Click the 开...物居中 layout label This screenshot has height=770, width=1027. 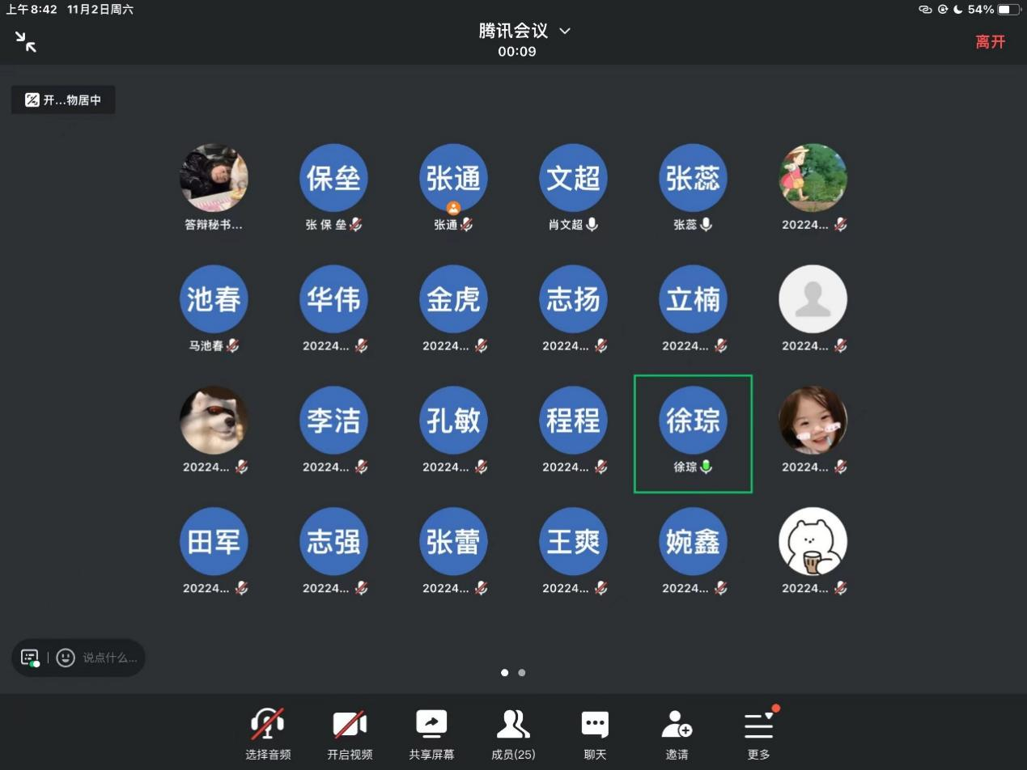point(63,100)
